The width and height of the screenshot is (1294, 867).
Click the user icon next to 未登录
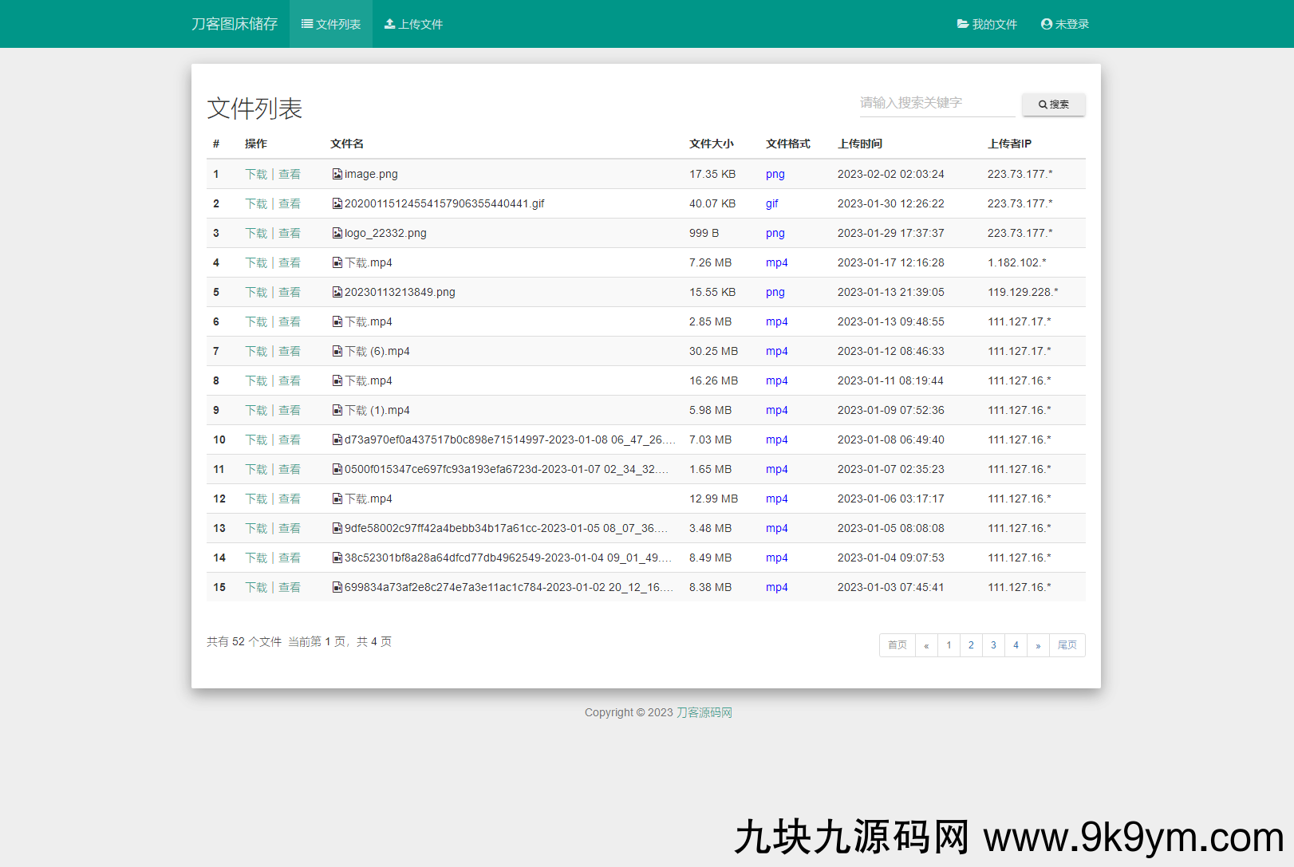[1046, 24]
